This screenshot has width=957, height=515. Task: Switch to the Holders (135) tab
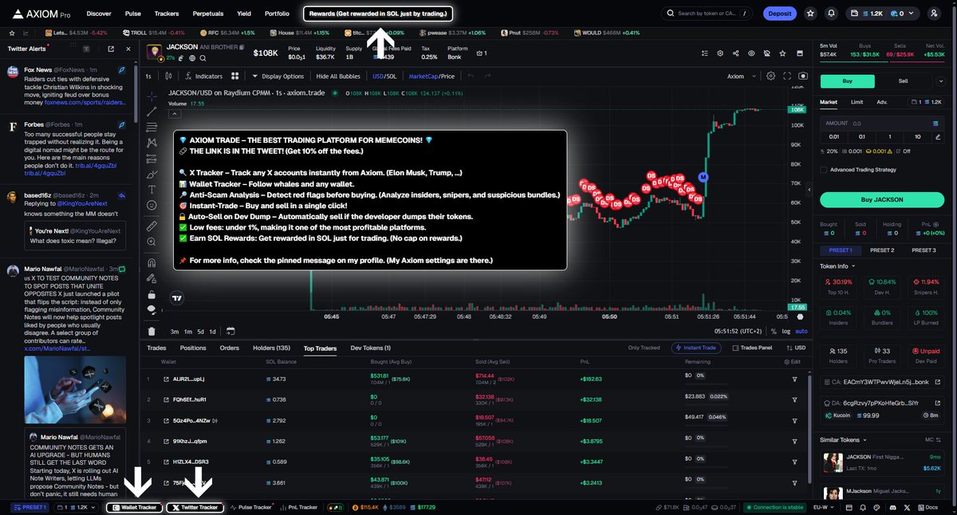click(x=272, y=348)
